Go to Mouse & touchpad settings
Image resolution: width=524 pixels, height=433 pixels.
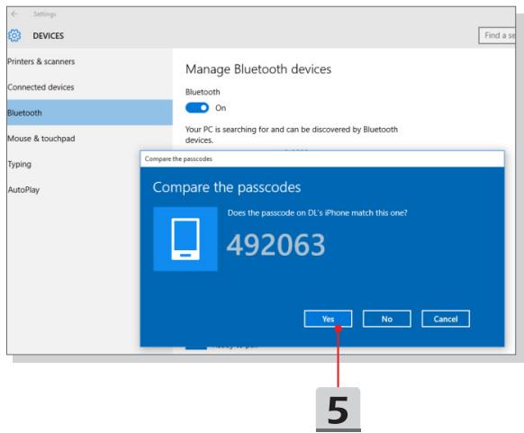(41, 139)
